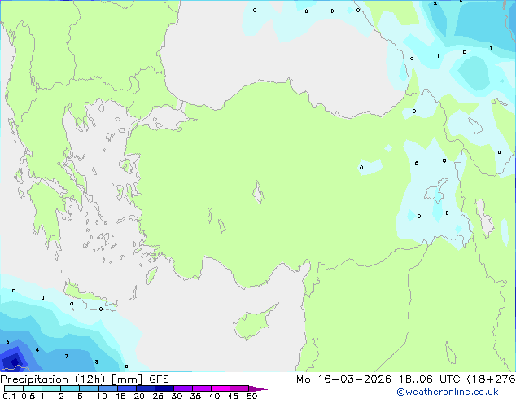Select the 10–15 mm legend color swatch
516x399 pixels.
(x=107, y=388)
